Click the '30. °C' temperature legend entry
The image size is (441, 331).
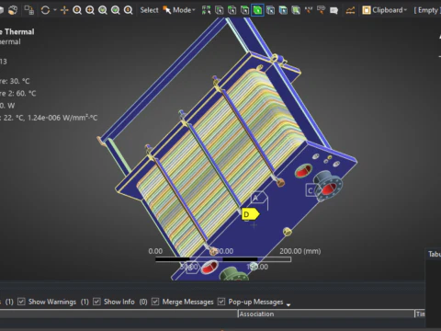click(x=19, y=81)
